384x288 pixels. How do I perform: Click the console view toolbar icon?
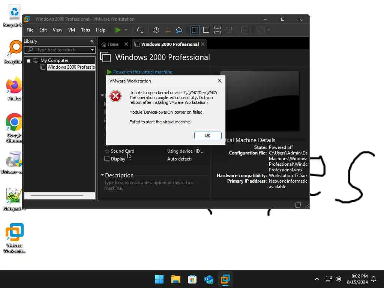(x=245, y=30)
